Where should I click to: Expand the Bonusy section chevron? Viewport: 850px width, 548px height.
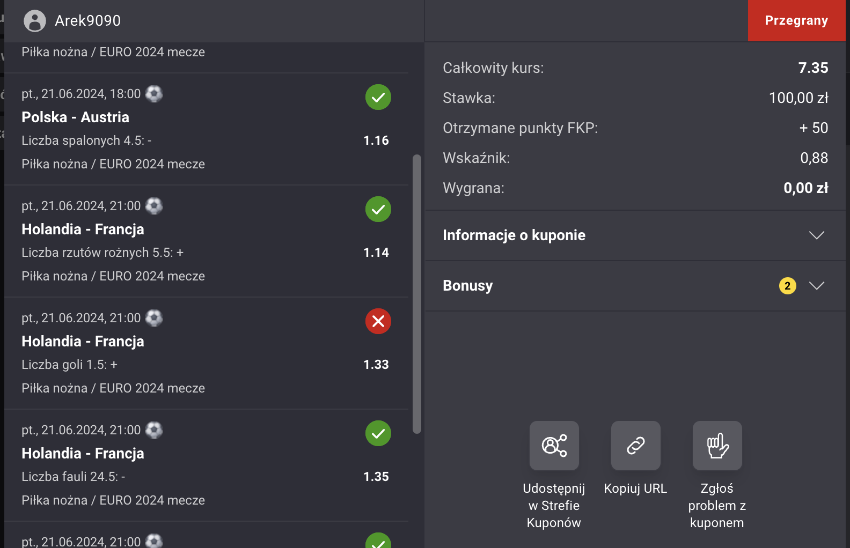(816, 286)
